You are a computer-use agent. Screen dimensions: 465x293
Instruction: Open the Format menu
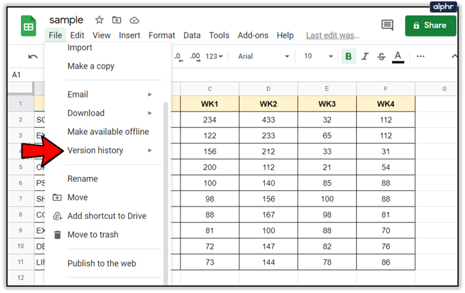click(162, 35)
